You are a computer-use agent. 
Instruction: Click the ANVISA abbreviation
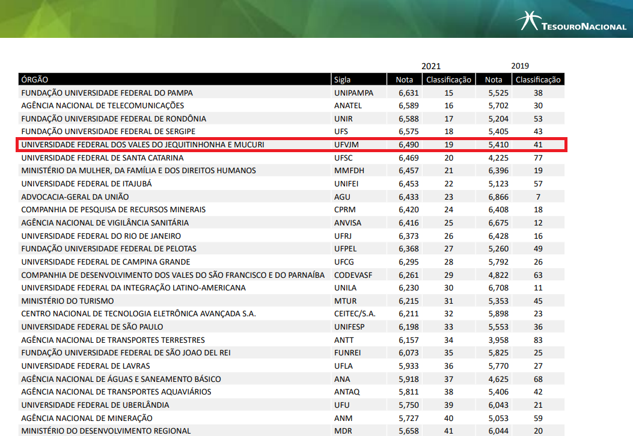[x=348, y=223]
